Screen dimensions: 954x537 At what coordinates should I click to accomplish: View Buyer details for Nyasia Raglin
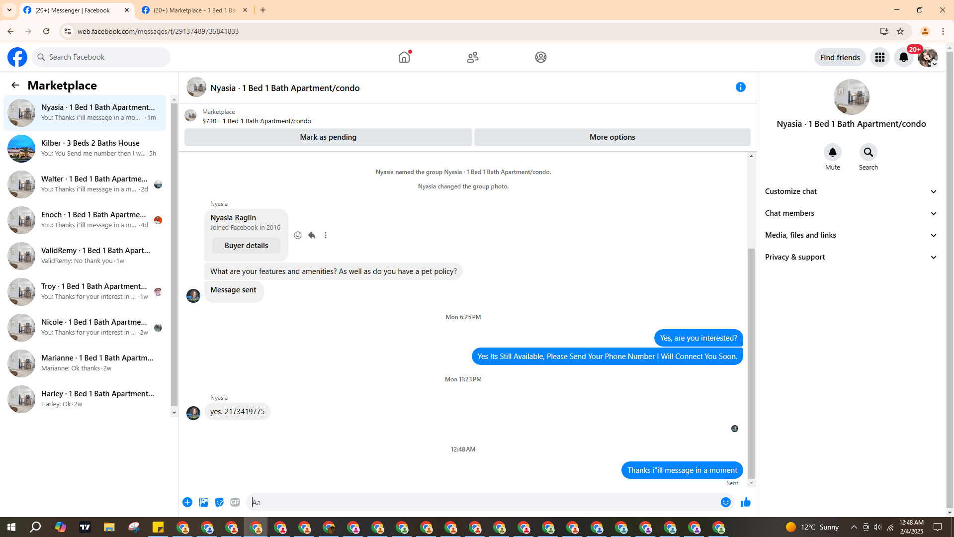point(246,246)
